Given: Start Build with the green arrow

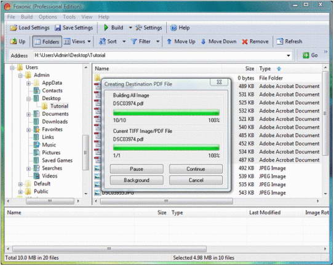Looking at the screenshot, I should pyautogui.click(x=106, y=28).
